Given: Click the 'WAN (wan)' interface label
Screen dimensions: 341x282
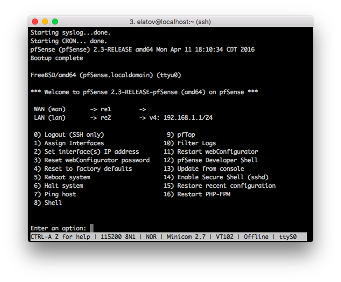Looking at the screenshot, I should tap(49, 109).
